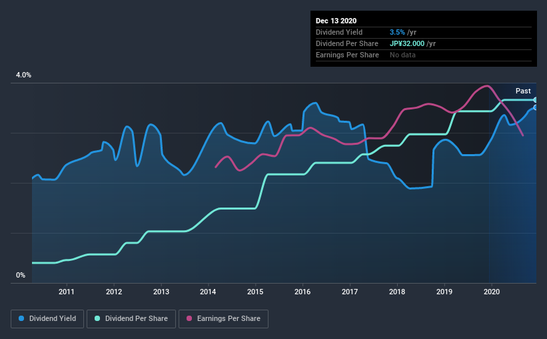
Task: Toggle the Dividend Per Share legend series
Action: 131,319
